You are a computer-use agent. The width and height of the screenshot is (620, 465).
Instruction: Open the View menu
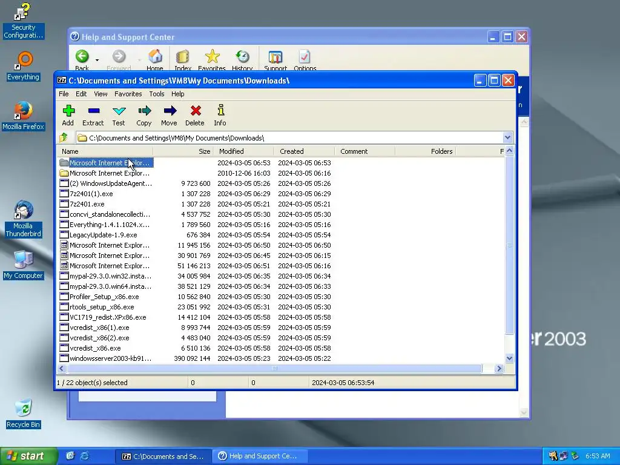tap(101, 94)
